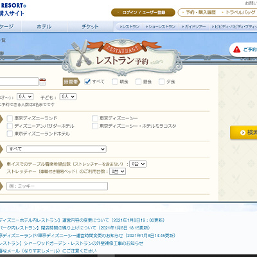Open the ホテル tab

(44, 26)
